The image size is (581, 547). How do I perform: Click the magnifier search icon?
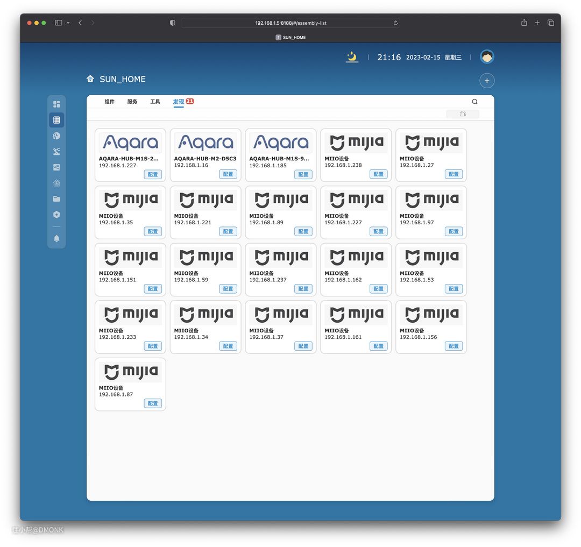(x=474, y=102)
